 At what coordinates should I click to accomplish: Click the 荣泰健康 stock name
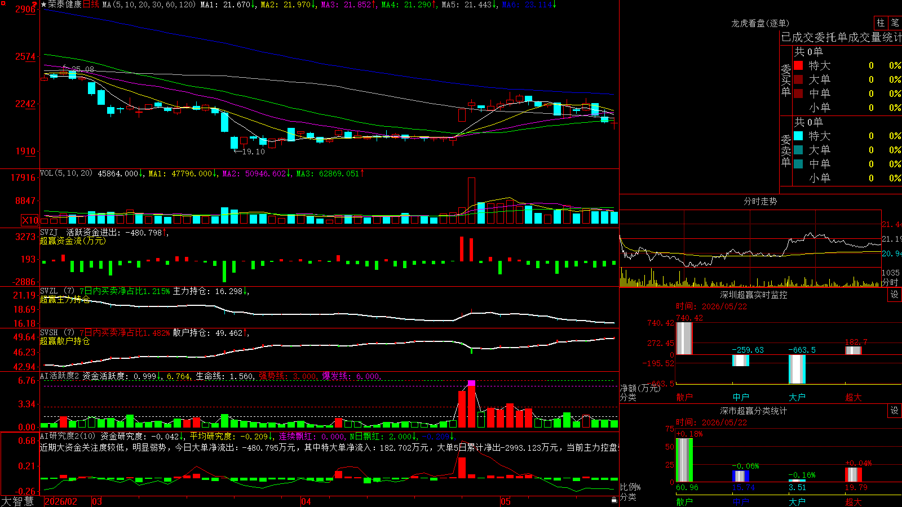65,5
